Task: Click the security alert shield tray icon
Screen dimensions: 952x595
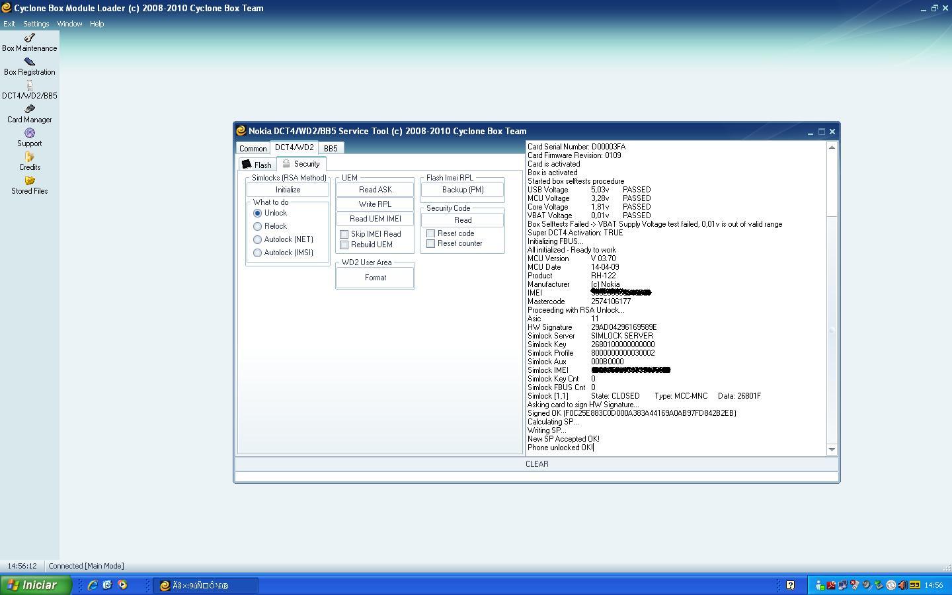Action: (854, 584)
